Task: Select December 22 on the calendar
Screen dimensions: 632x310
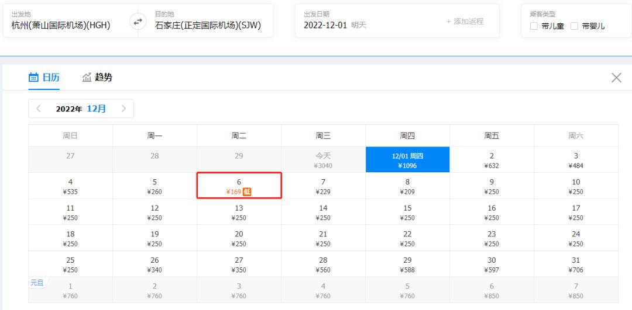Action: pyautogui.click(x=407, y=238)
